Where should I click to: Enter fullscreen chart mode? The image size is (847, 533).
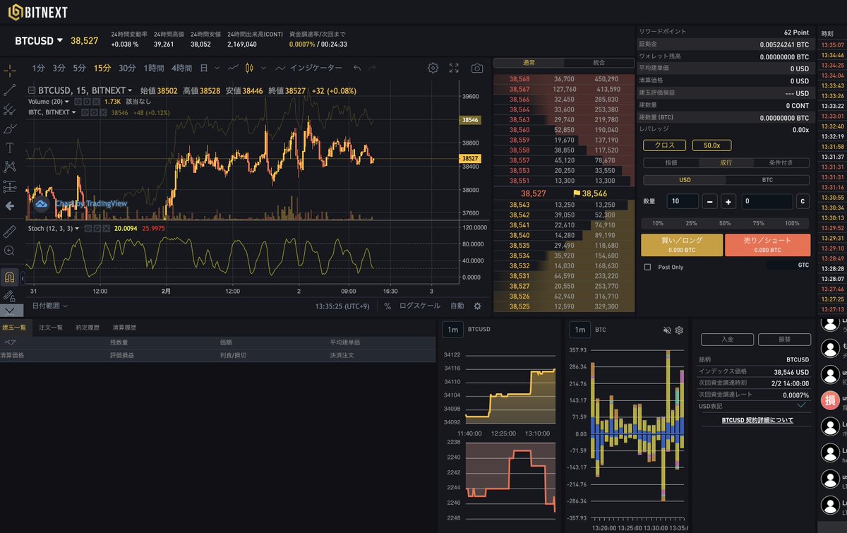pos(455,68)
